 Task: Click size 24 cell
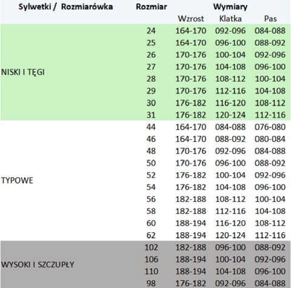(151, 31)
